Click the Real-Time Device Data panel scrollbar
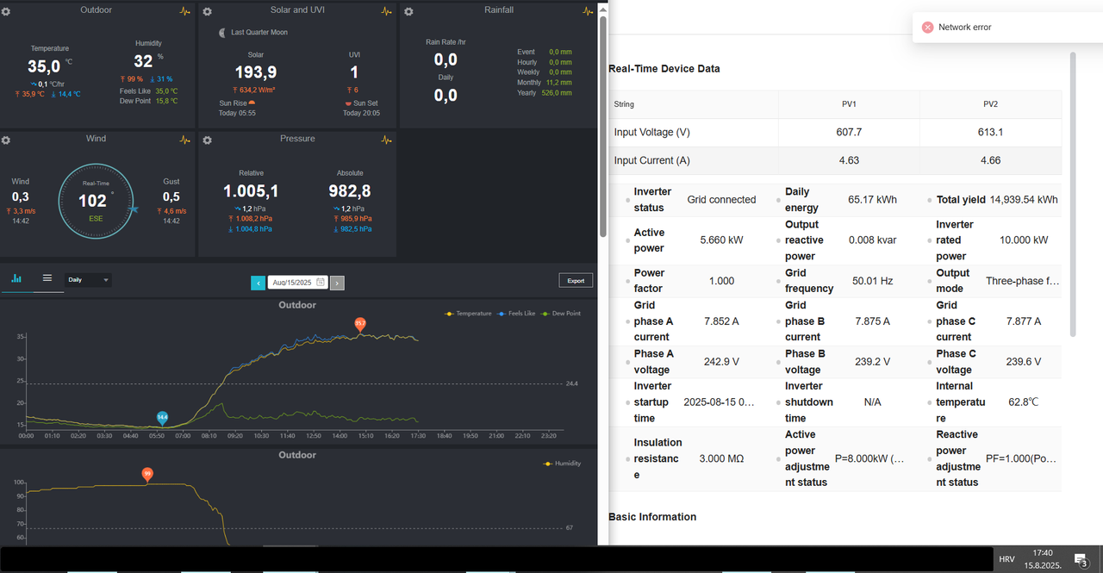1103x573 pixels. 1073,194
